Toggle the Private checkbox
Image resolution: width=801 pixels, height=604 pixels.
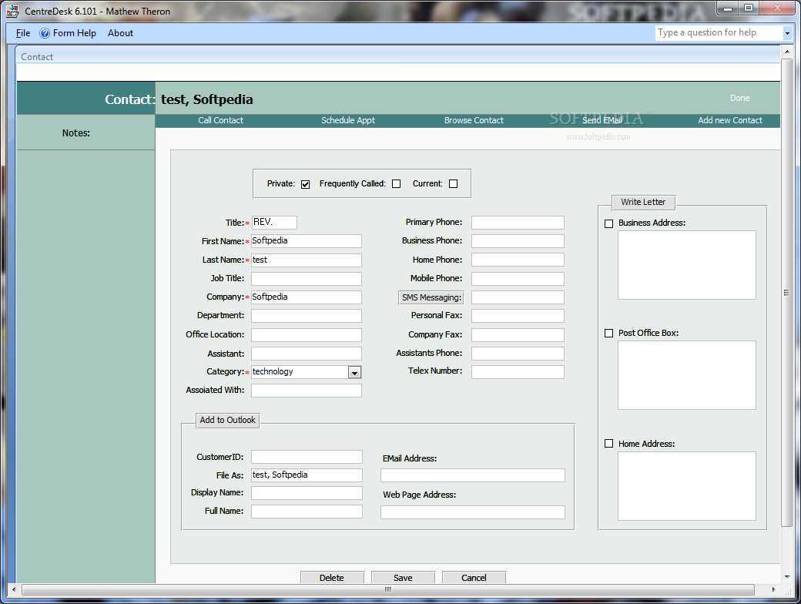coord(306,184)
